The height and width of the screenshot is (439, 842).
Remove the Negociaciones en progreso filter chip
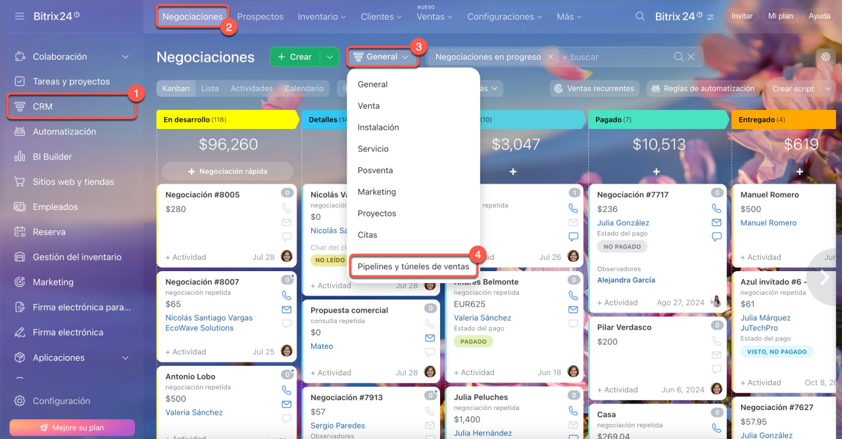coord(551,57)
